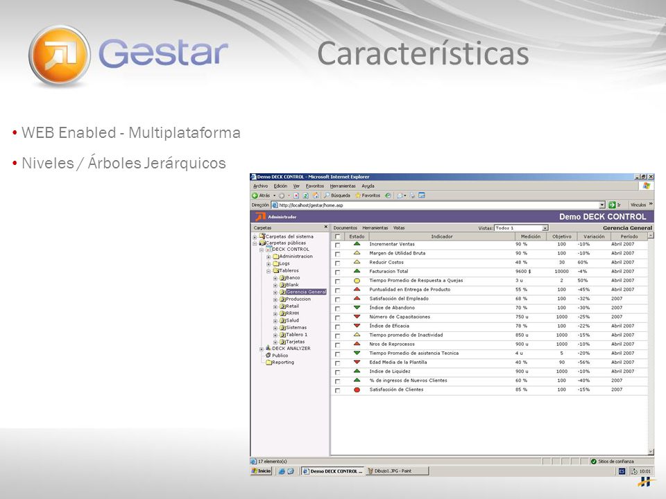The height and width of the screenshot is (499, 666).
Task: Click the Mail icon in the browser toolbar
Action: tap(400, 195)
